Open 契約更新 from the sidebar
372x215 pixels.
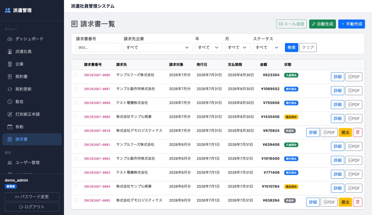point(32,89)
